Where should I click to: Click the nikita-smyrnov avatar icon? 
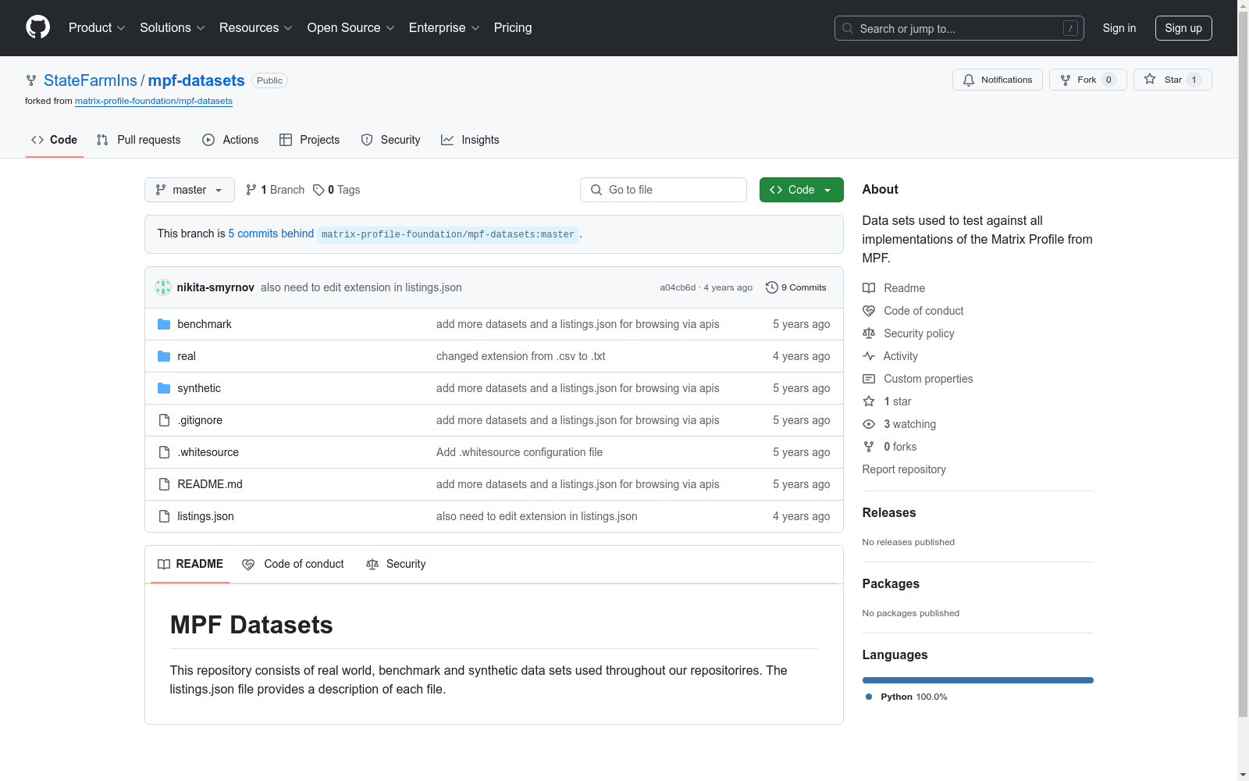click(163, 287)
